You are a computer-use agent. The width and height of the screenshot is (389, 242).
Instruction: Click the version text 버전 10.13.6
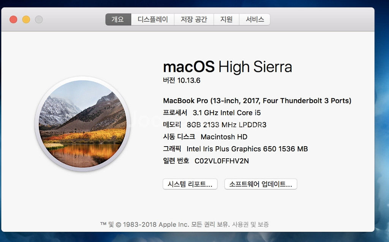pyautogui.click(x=182, y=80)
